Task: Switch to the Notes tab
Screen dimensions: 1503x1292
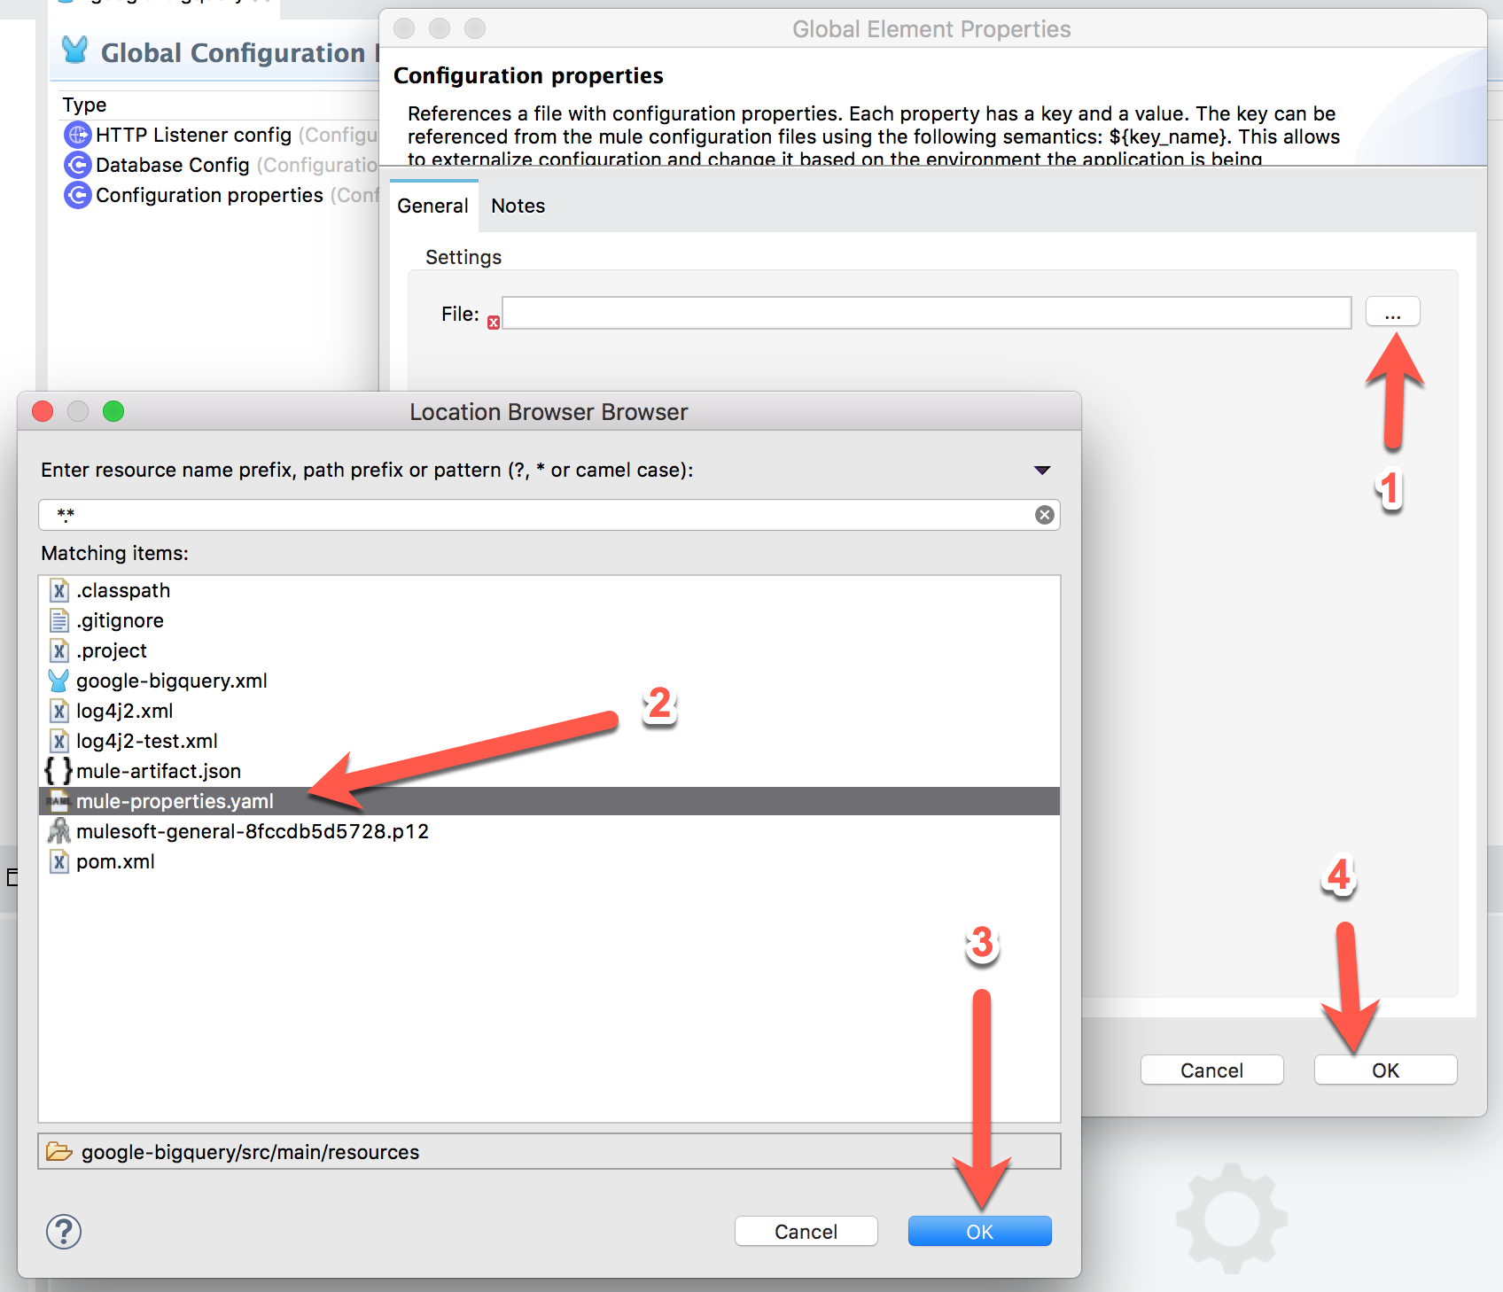Action: (518, 206)
